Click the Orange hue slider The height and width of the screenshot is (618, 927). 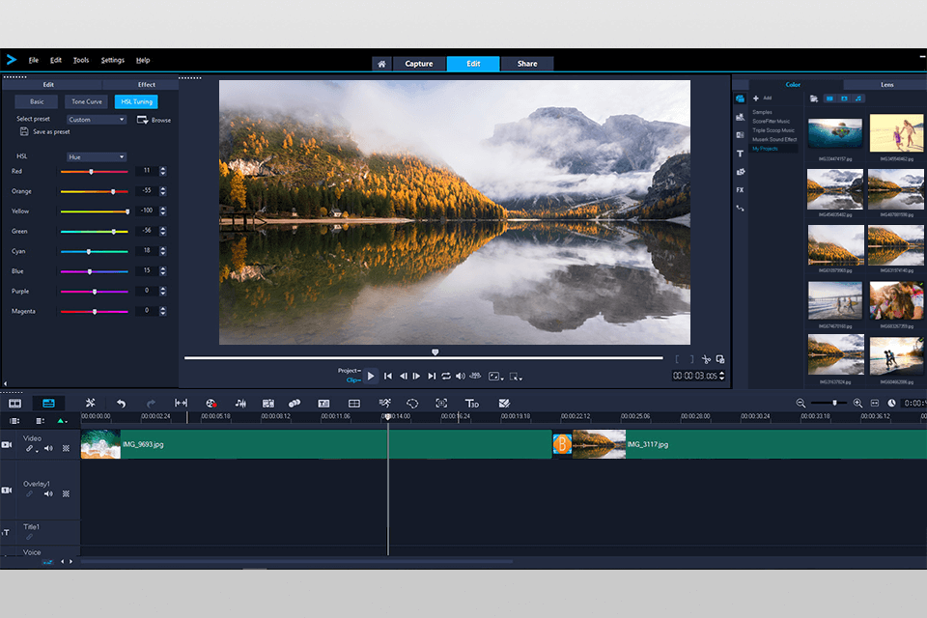[x=94, y=191]
